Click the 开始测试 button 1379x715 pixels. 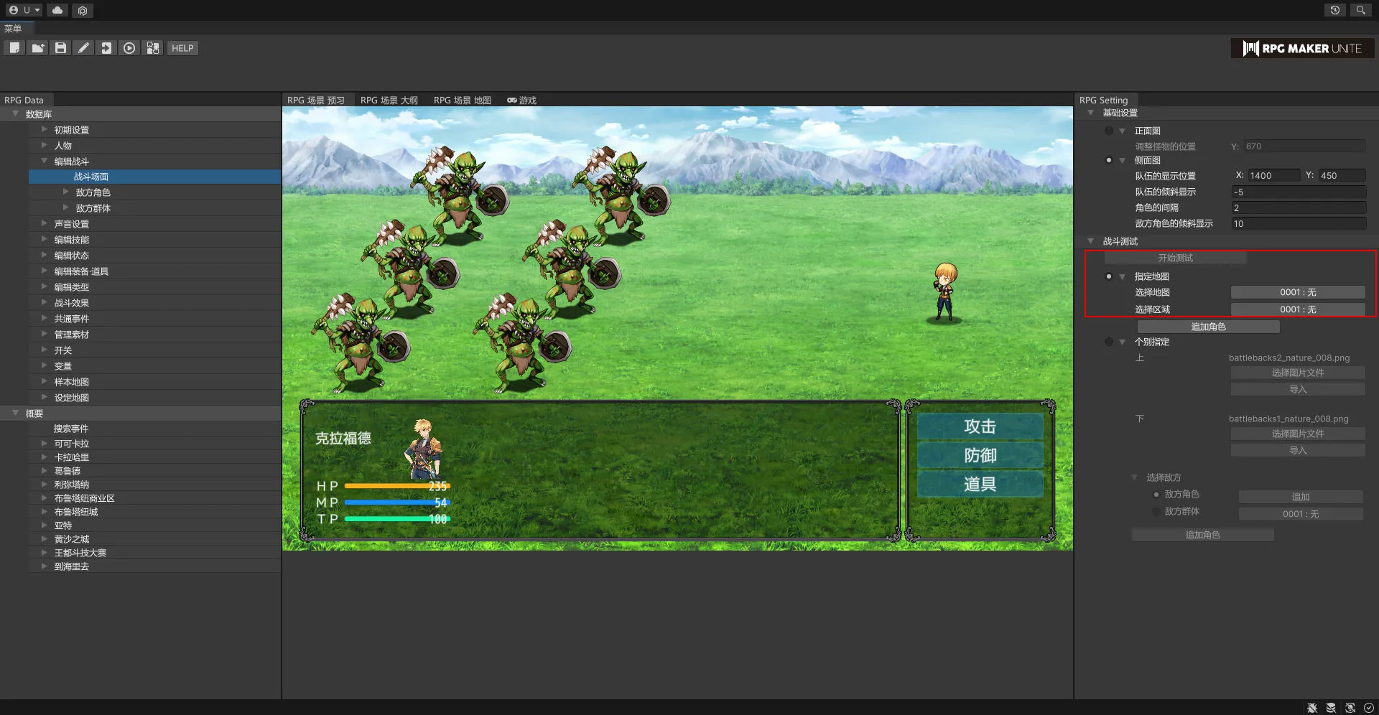click(1175, 258)
